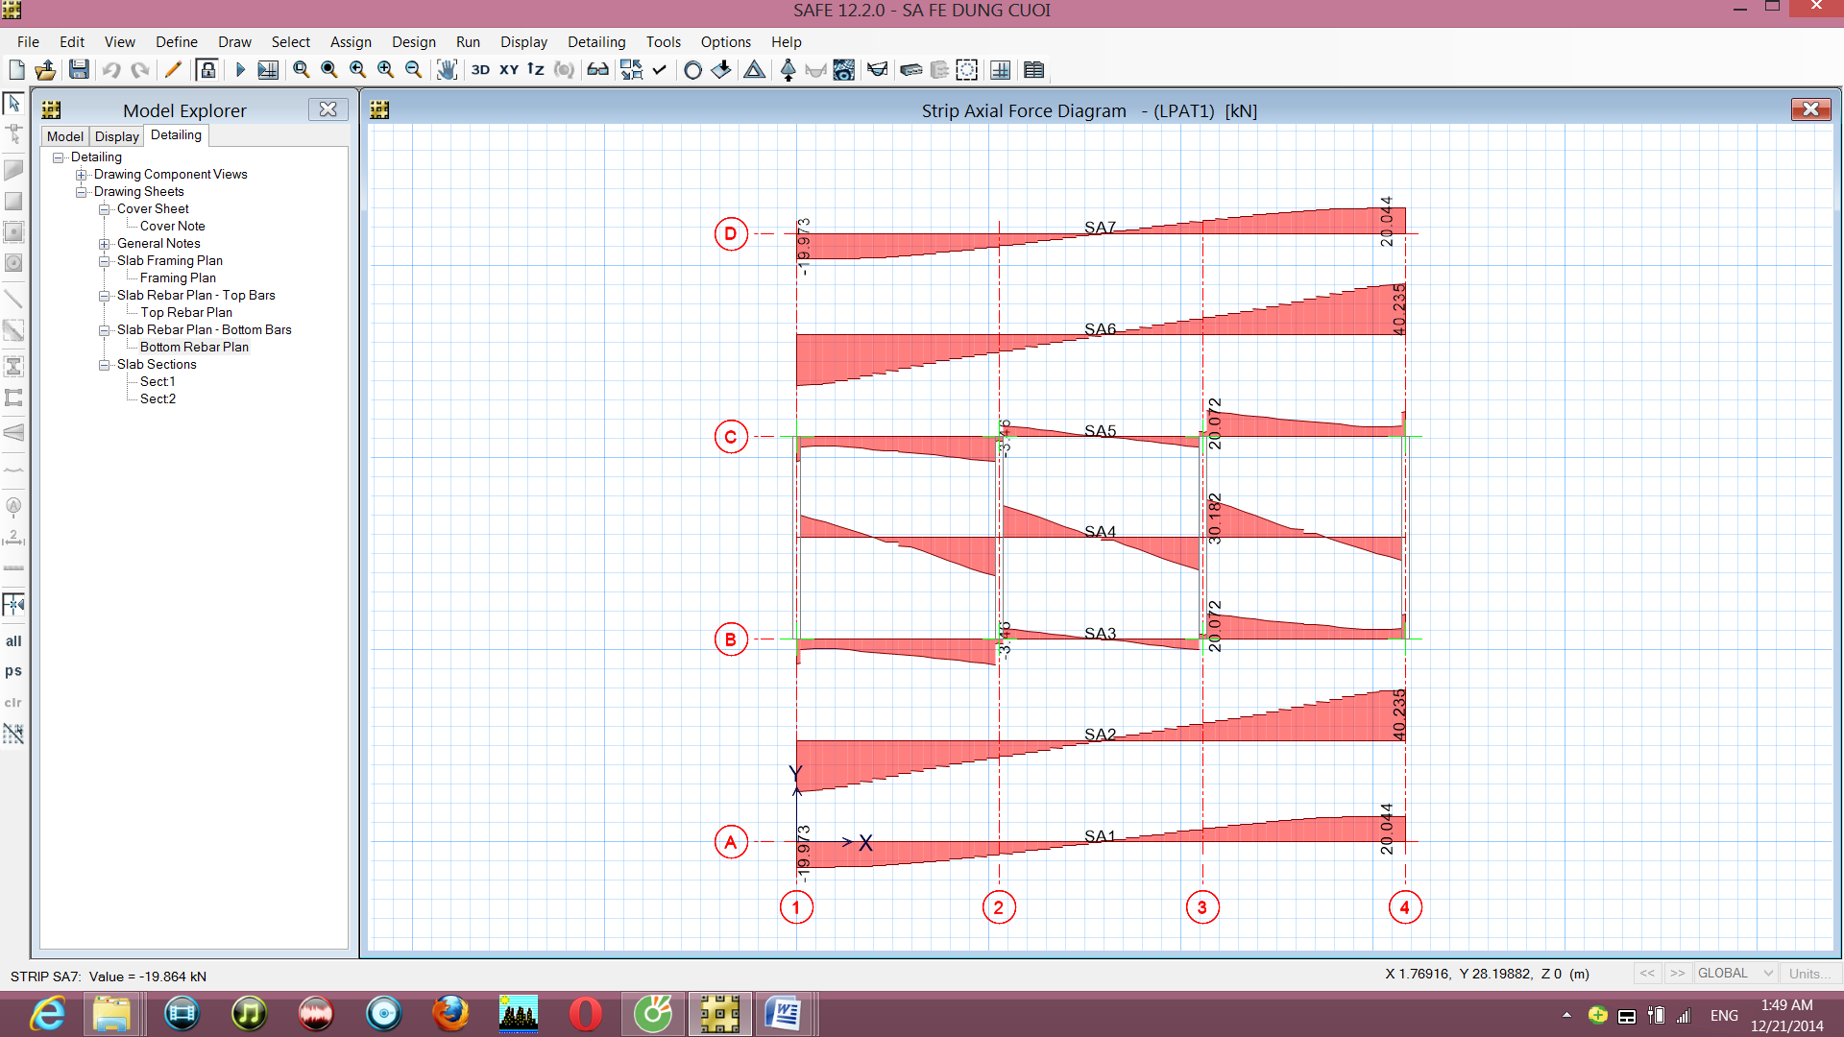Switch to 3D view
1844x1037 pixels.
pyautogui.click(x=480, y=70)
